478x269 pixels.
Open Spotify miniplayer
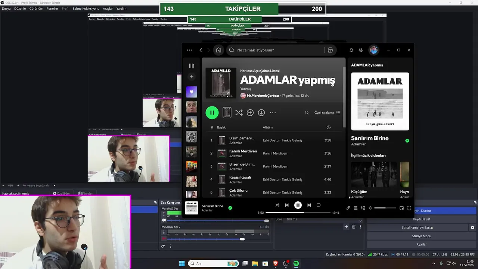click(401, 208)
